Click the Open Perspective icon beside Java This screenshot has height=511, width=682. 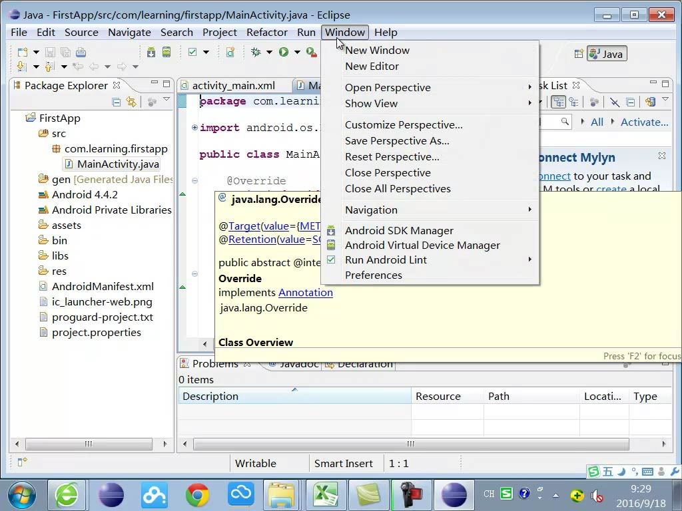(579, 54)
